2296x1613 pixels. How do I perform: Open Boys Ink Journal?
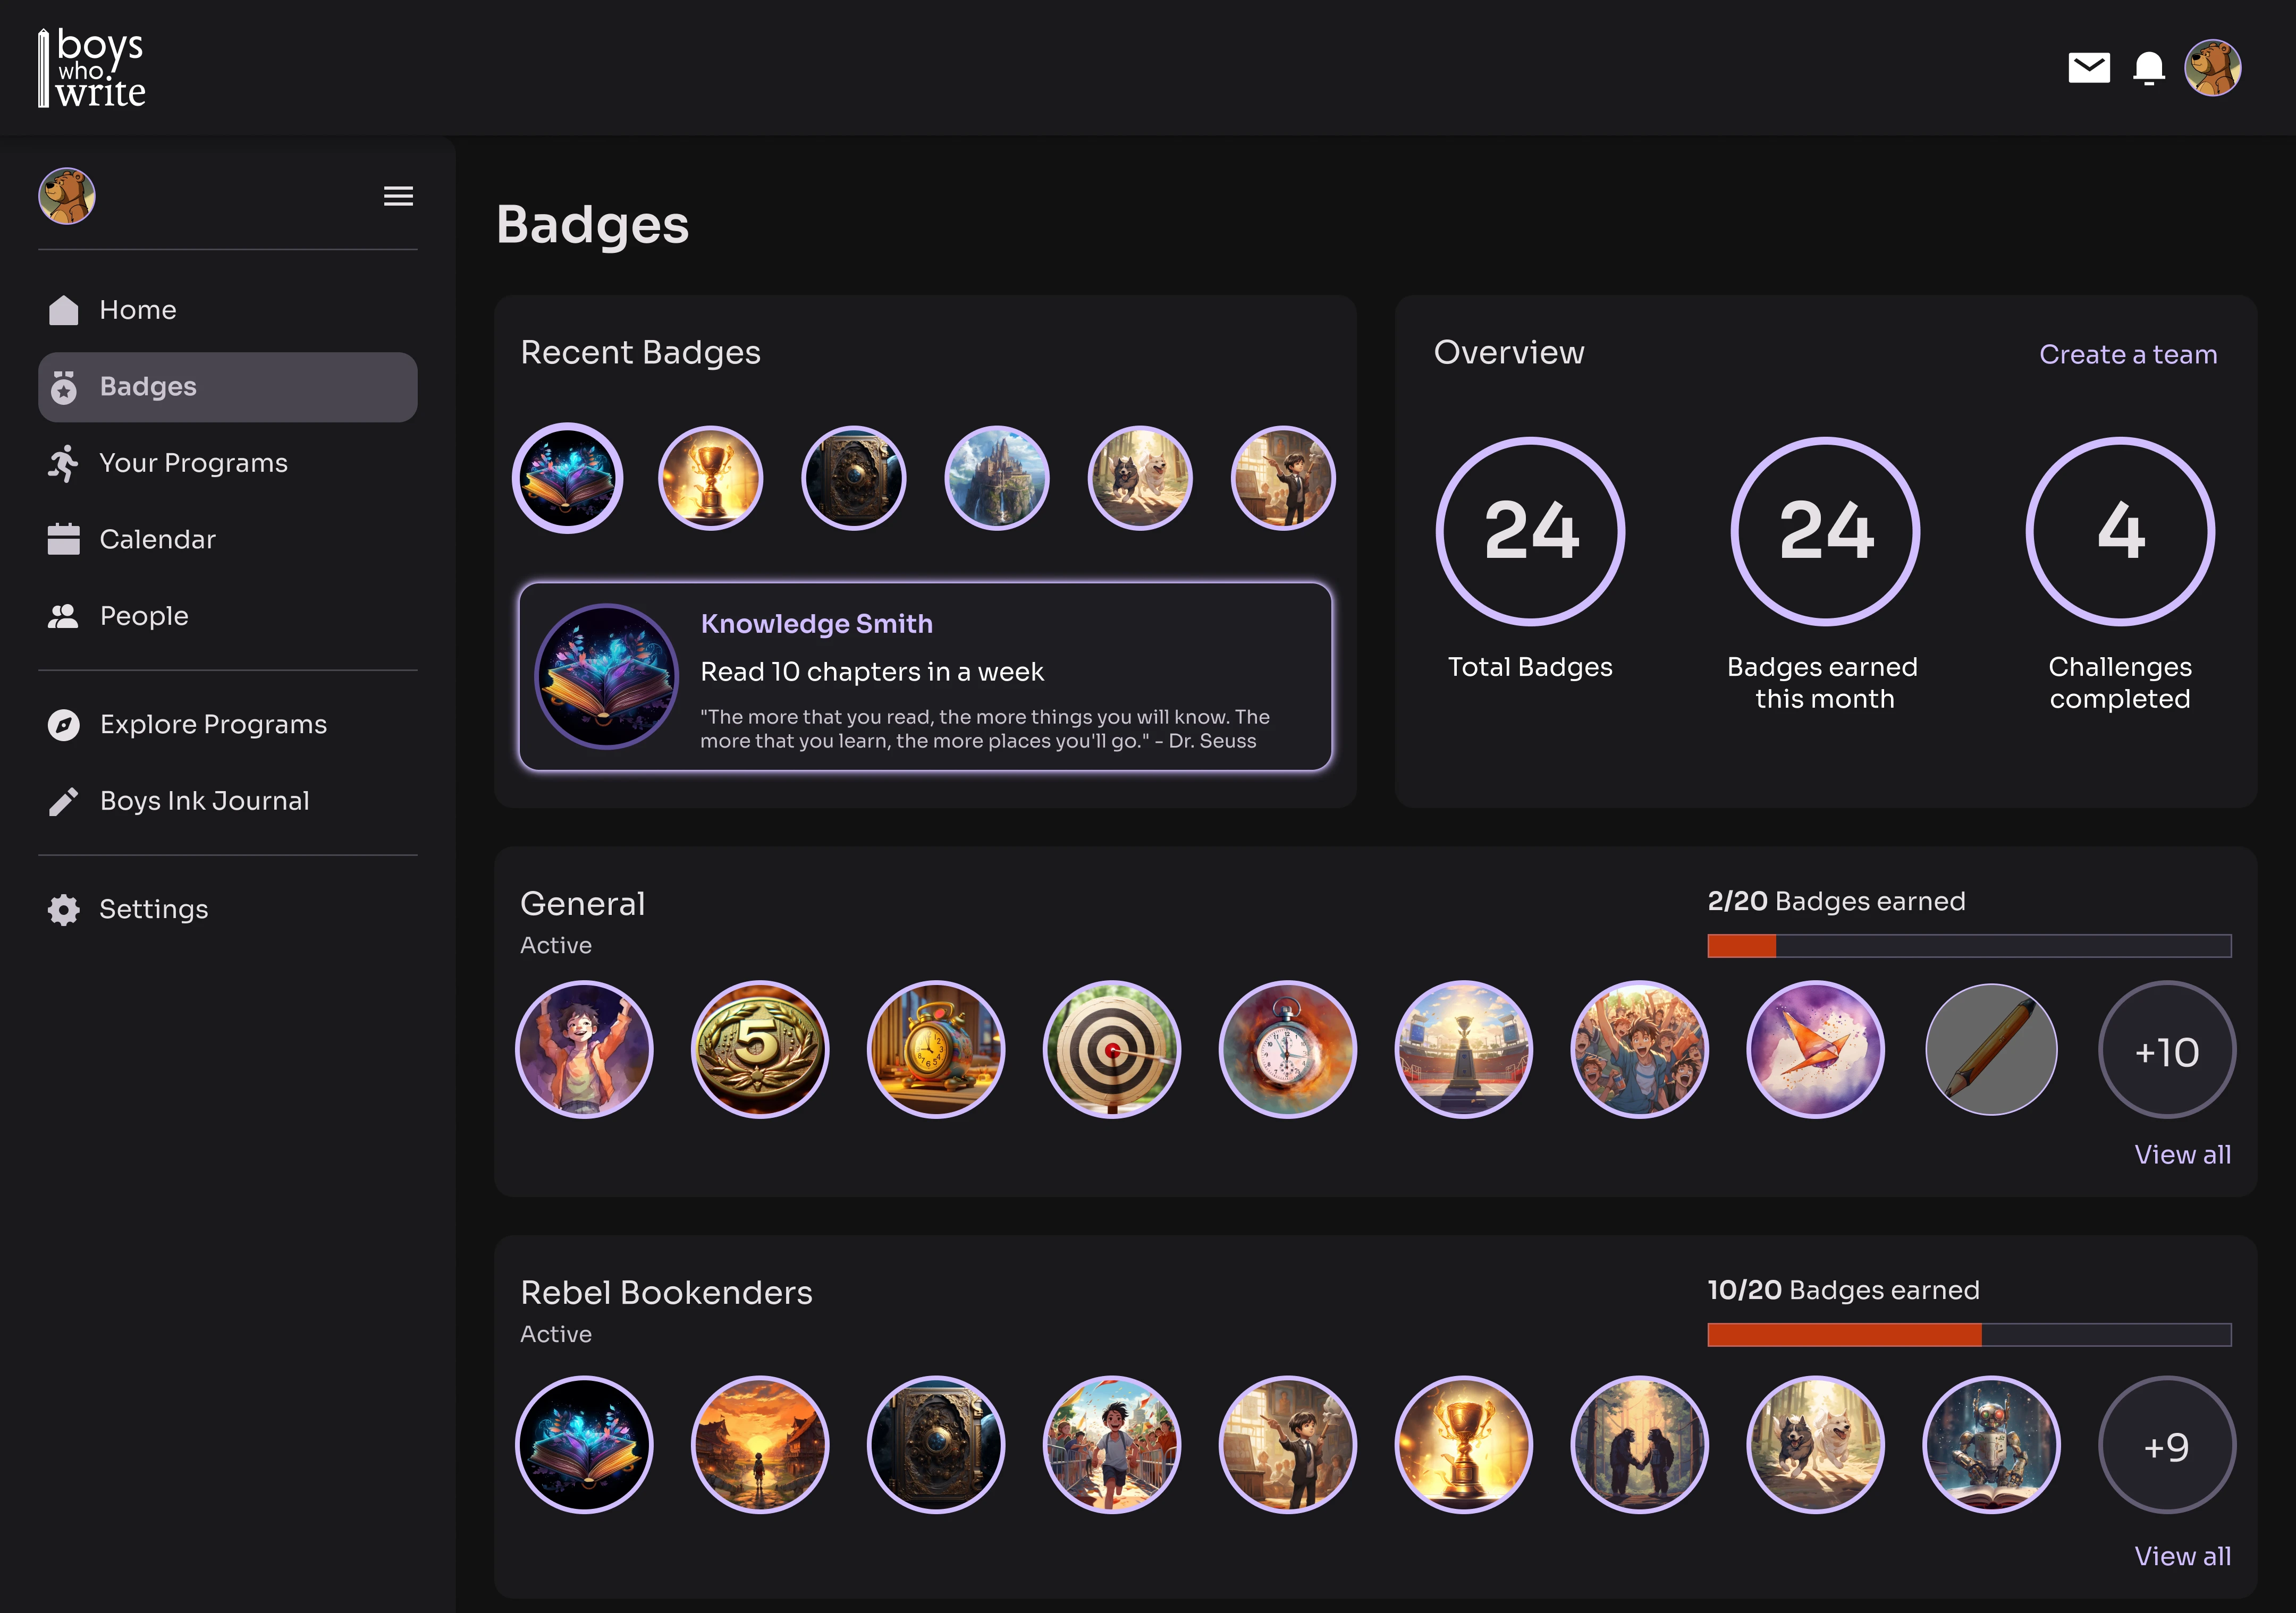coord(204,801)
